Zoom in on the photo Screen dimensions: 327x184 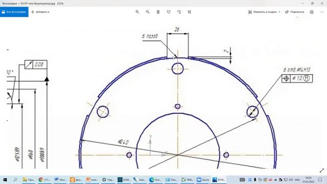(137, 12)
